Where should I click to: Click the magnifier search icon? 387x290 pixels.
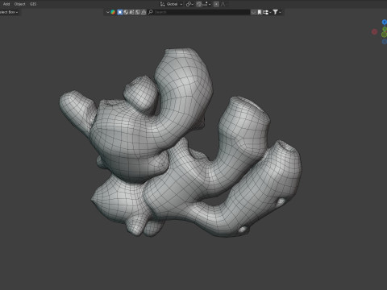tap(151, 12)
